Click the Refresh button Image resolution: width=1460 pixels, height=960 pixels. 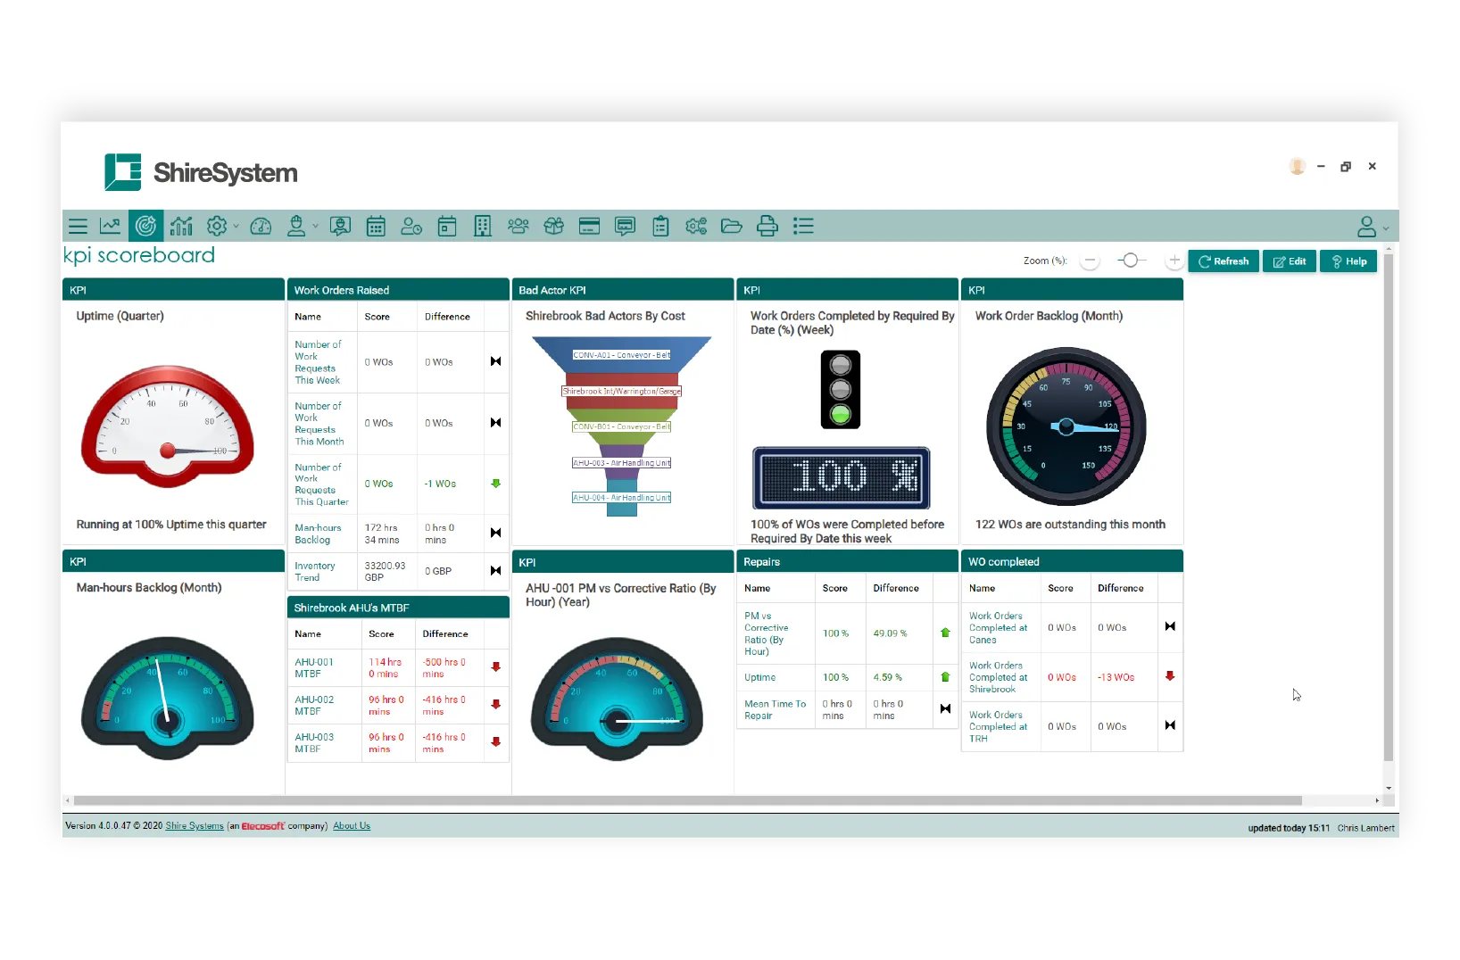pos(1224,261)
